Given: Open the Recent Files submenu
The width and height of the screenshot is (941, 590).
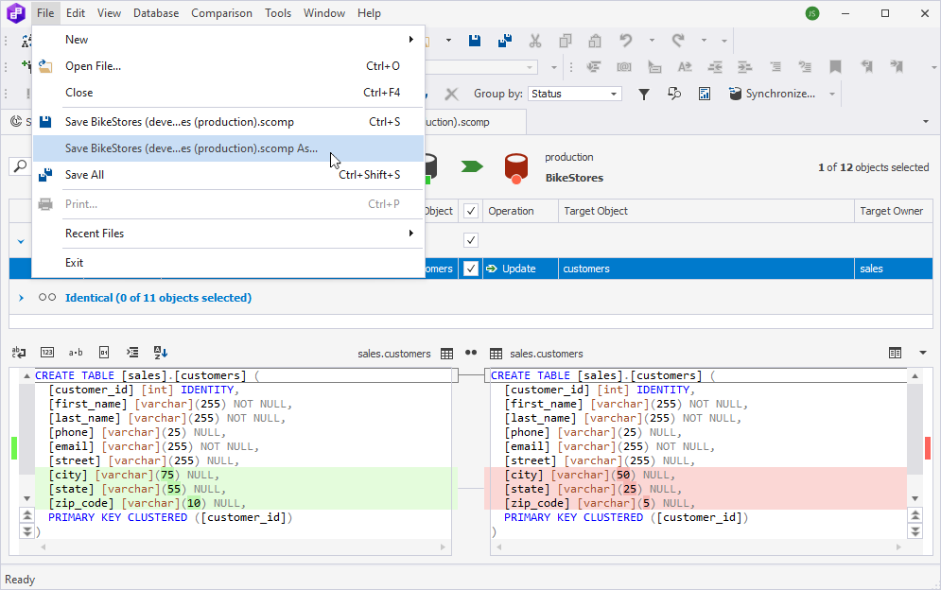Looking at the screenshot, I should pos(228,234).
